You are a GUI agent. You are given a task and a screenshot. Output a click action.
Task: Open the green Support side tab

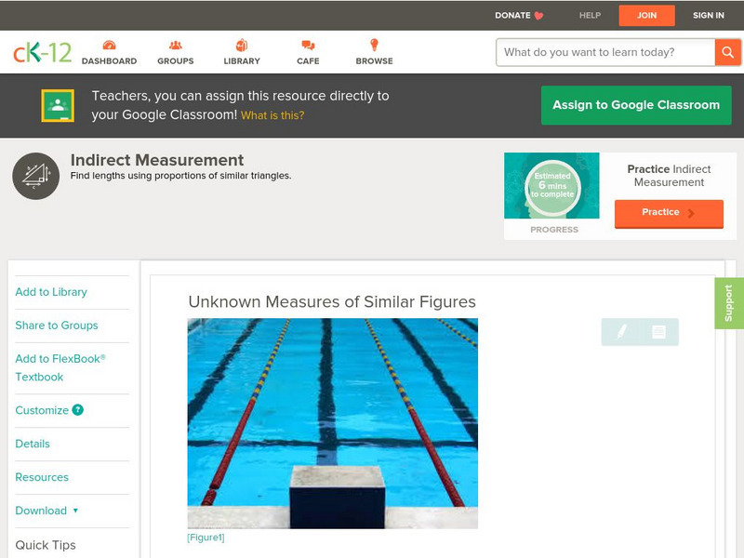click(729, 303)
